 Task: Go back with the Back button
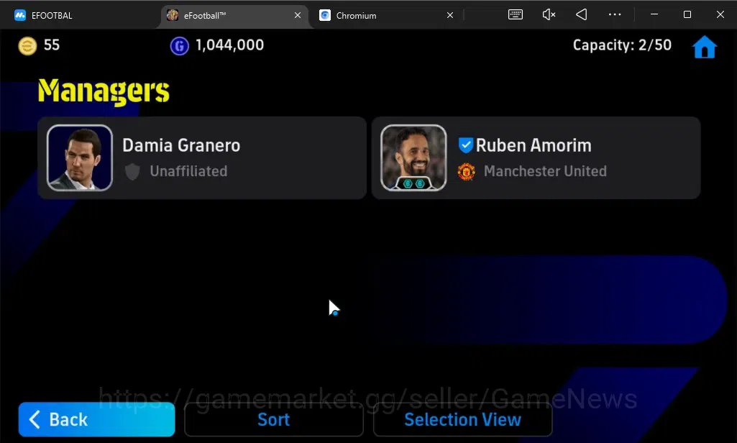point(97,419)
